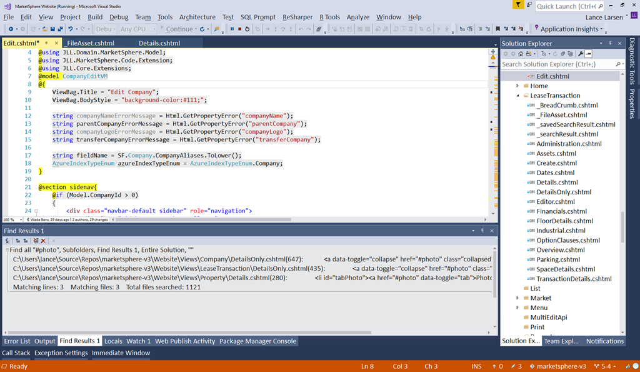Go to the next bookmark
The height and width of the screenshot is (372, 640).
(513, 29)
